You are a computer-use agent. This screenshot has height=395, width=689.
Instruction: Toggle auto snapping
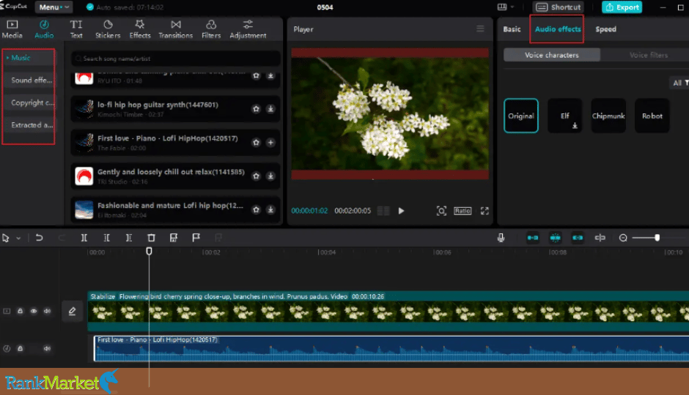tap(555, 238)
